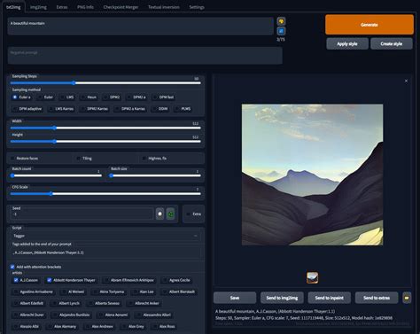Viewport: 420px width, 334px height.
Task: Click the Create style button
Action: (x=392, y=43)
